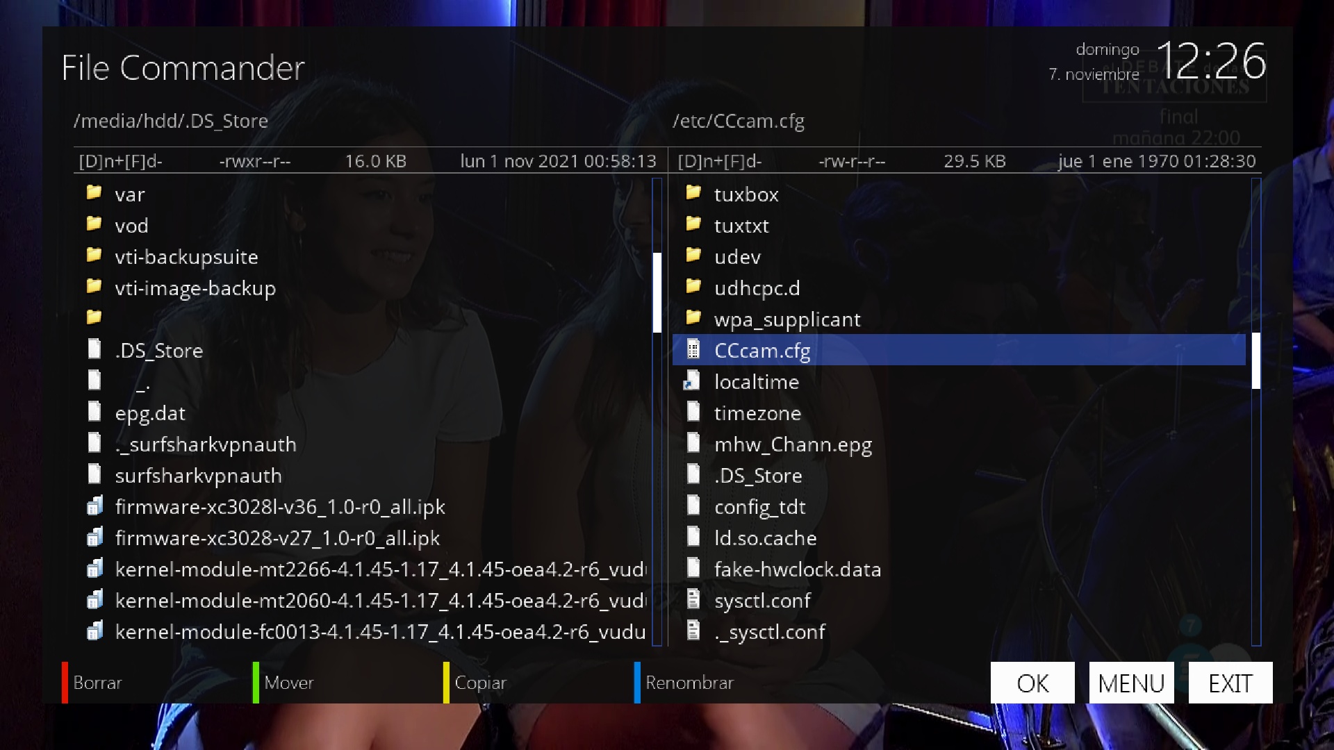The image size is (1334, 750).
Task: Select mhw_Chann.epg in right pane
Action: pos(793,444)
